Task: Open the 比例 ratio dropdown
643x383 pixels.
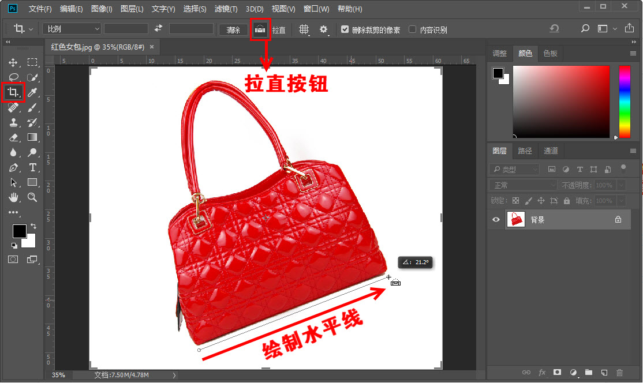Action: [72, 29]
